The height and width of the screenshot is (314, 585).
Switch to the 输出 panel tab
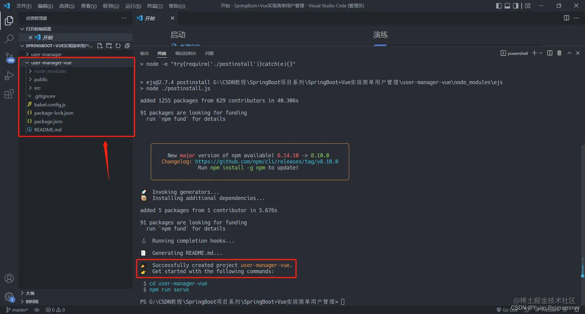click(x=144, y=53)
